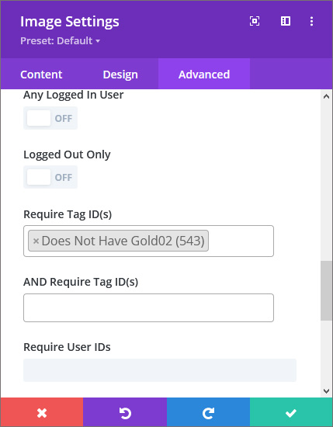The width and height of the screenshot is (333, 427).
Task: Save changes with the green checkmark
Action: 291,412
